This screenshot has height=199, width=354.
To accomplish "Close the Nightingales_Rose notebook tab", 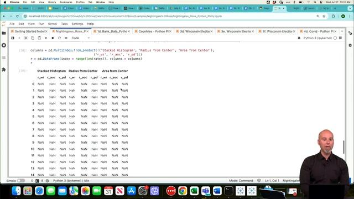I will pos(87,32).
